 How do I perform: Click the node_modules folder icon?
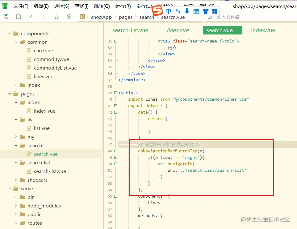tap(23, 206)
